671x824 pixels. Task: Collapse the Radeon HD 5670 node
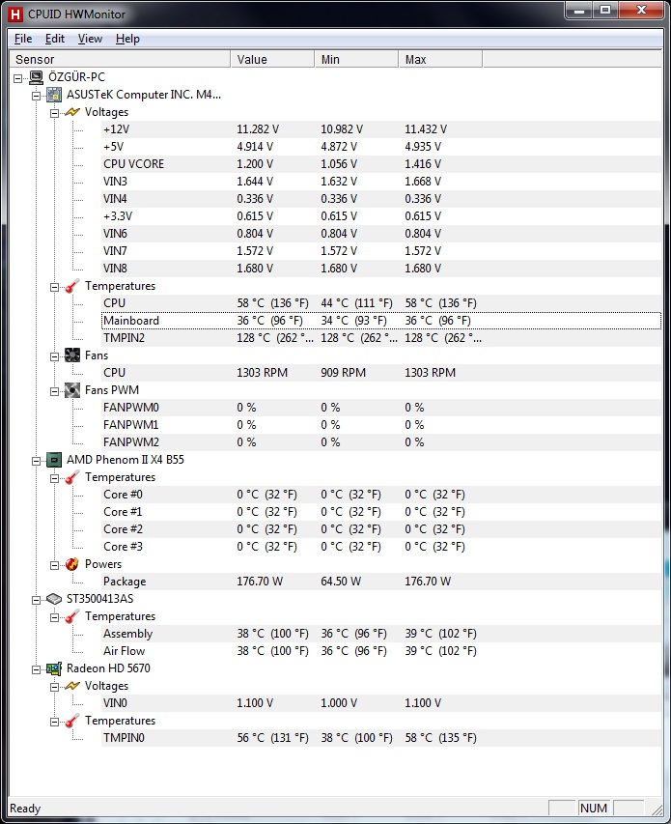click(x=37, y=668)
